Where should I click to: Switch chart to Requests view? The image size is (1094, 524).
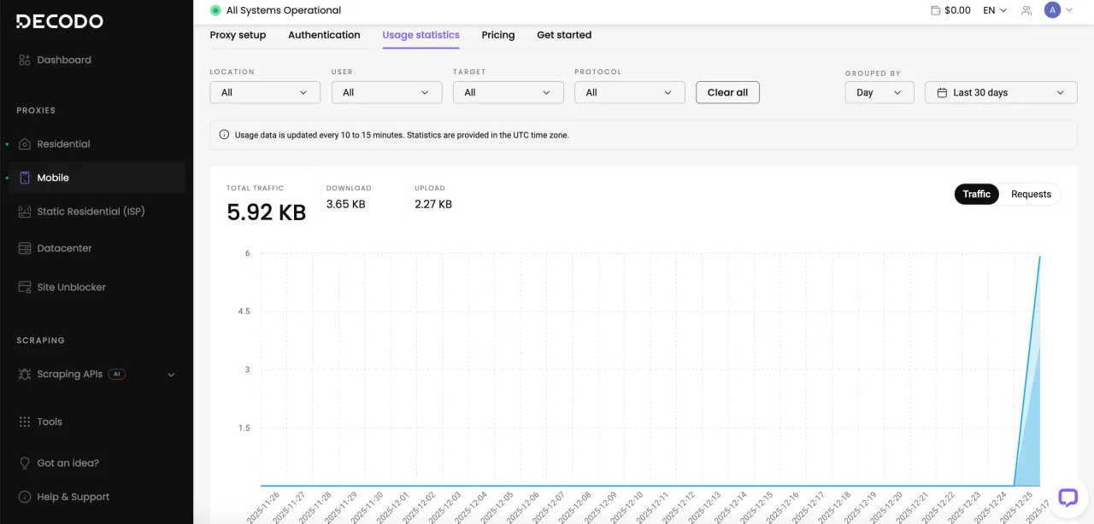[1030, 195]
